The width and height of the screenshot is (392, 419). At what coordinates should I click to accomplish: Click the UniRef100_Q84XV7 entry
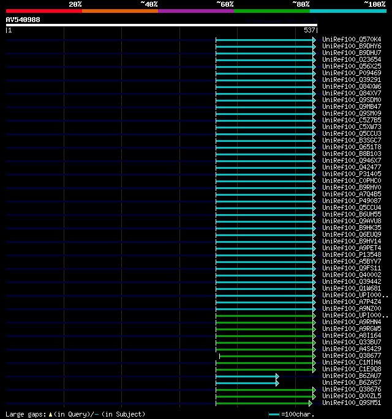352,93
